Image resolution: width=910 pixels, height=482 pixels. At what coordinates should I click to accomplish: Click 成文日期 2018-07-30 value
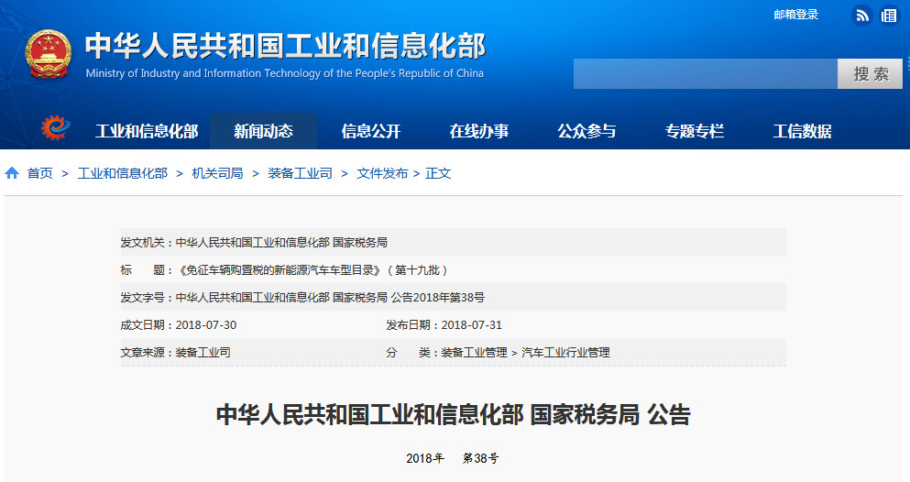click(206, 324)
